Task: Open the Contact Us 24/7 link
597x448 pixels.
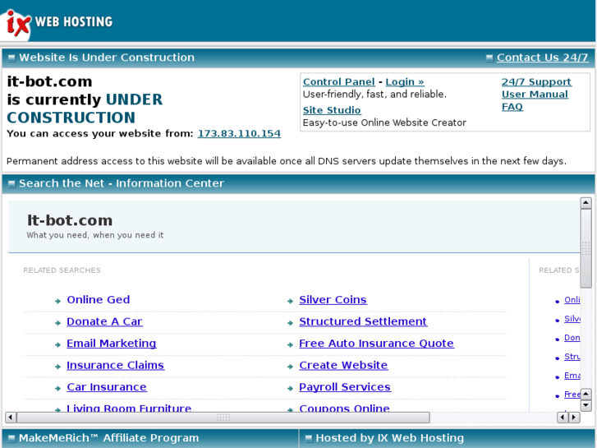Action: pyautogui.click(x=542, y=58)
